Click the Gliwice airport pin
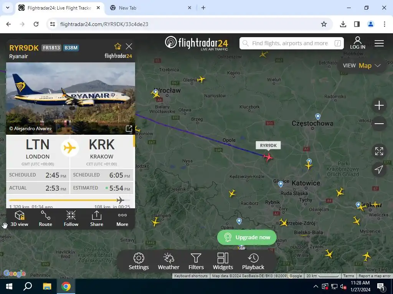 [281, 185]
